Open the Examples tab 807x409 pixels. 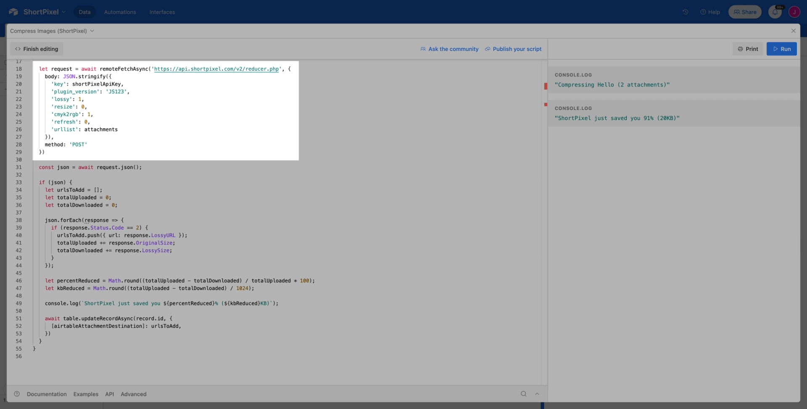(86, 394)
